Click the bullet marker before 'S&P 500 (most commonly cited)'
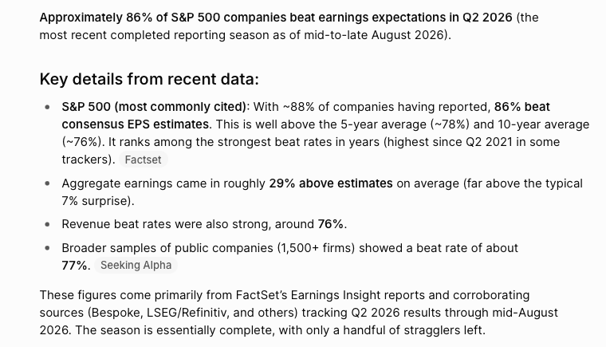The width and height of the screenshot is (606, 347). pos(48,107)
